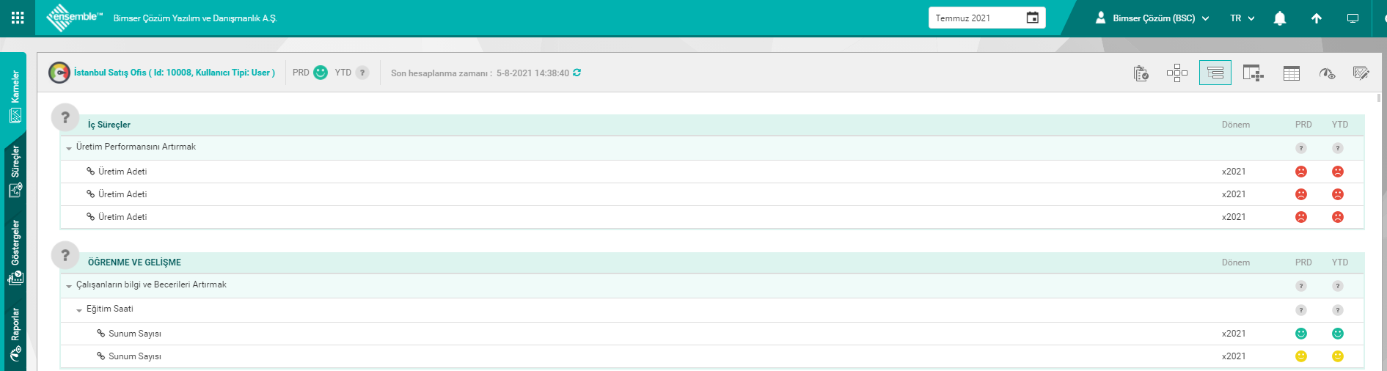Click the upward arrow header icon

coord(1317,18)
